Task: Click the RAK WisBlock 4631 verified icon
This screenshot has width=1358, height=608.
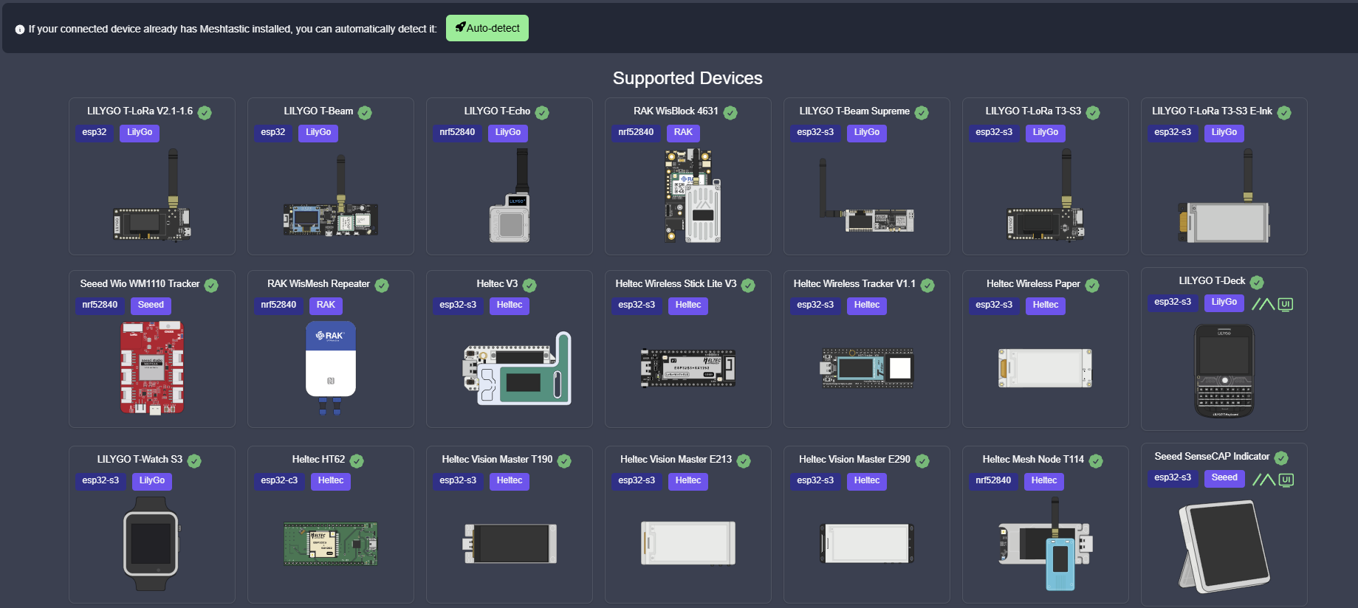Action: tap(730, 113)
